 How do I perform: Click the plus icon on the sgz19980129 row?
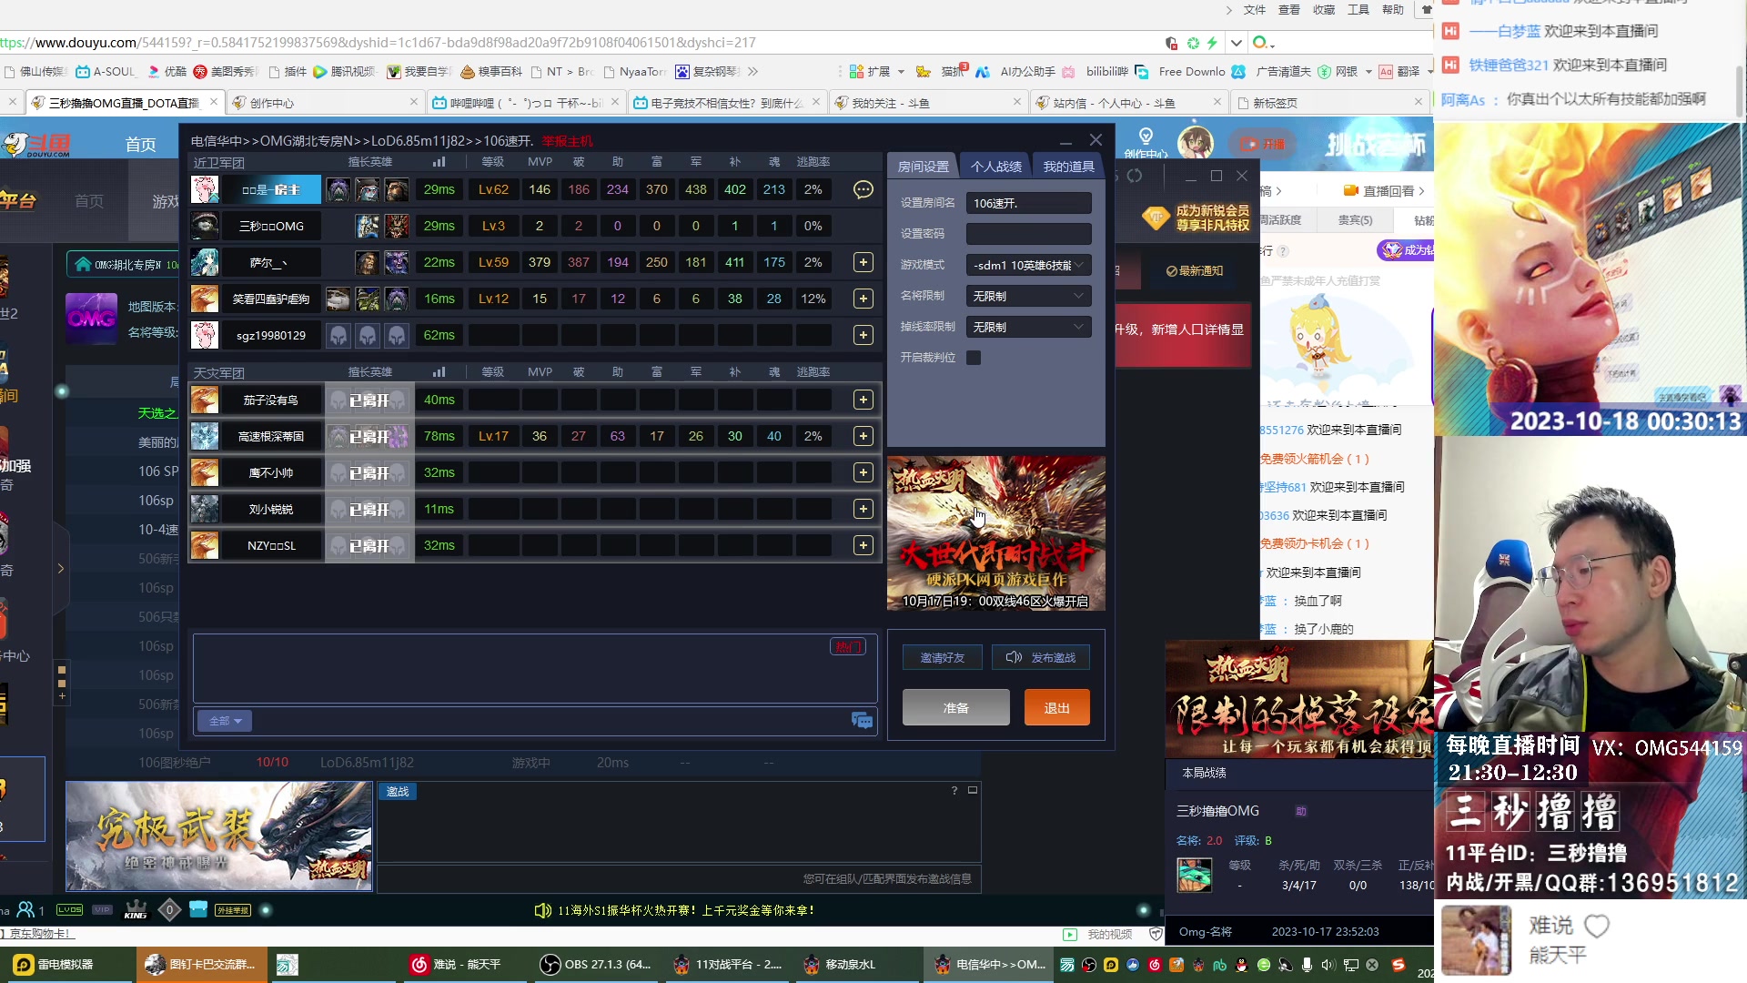tap(863, 335)
